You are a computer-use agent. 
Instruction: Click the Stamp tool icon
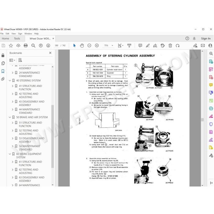coord(163,46)
